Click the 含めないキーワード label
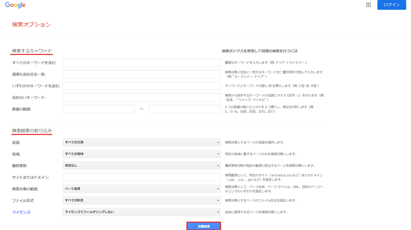Viewport: 411px width, 230px height. click(29, 98)
